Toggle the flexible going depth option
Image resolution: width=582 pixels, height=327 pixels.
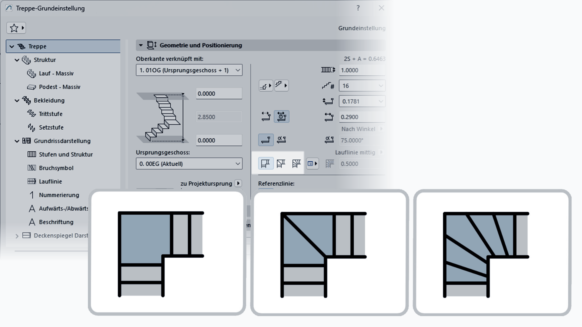(266, 117)
